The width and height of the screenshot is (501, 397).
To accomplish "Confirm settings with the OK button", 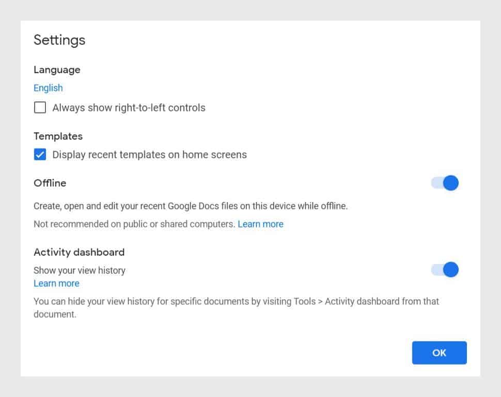I will click(x=439, y=353).
